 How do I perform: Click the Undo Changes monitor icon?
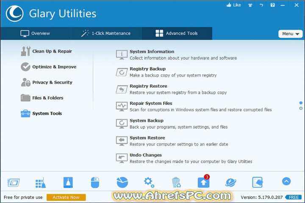coord(122,158)
